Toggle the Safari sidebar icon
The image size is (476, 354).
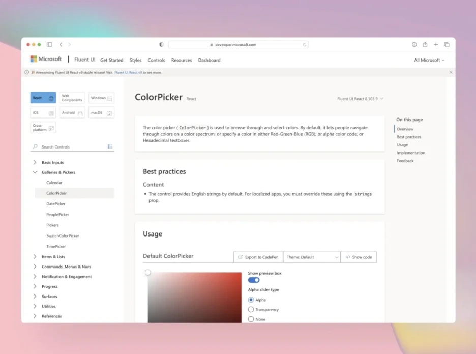click(x=49, y=44)
